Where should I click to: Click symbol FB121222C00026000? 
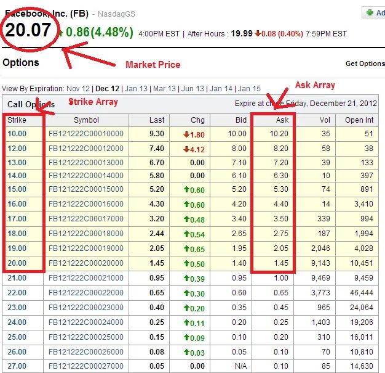pos(86,352)
